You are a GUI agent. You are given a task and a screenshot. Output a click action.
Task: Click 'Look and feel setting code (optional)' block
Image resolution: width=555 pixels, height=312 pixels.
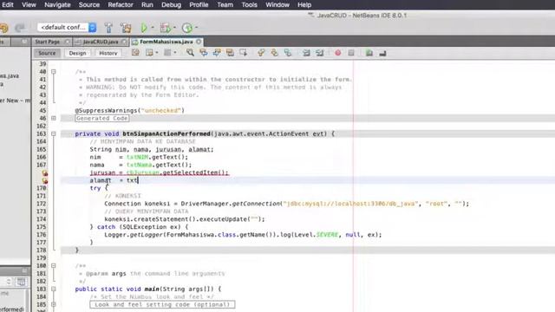pyautogui.click(x=162, y=304)
